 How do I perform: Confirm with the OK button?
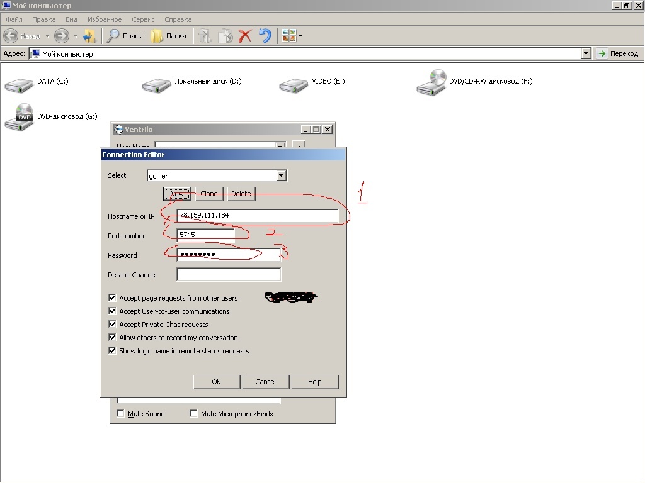pos(217,382)
